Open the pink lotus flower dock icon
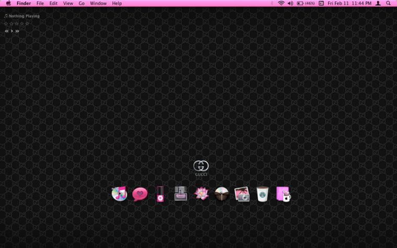Screen dimensions: 397x248 pyautogui.click(x=201, y=194)
